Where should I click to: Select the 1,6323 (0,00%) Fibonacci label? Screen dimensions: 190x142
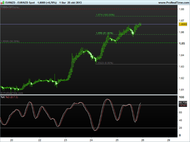105,63
